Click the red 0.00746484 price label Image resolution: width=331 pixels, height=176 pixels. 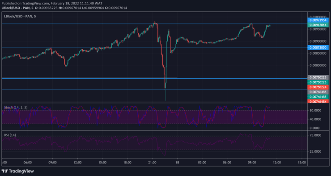click(318, 102)
